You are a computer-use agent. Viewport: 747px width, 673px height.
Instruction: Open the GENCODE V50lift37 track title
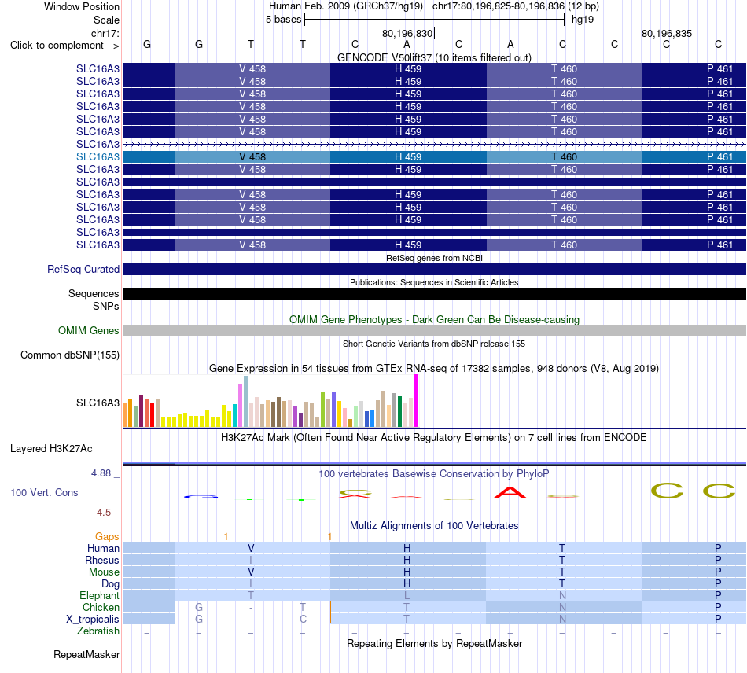click(x=434, y=57)
